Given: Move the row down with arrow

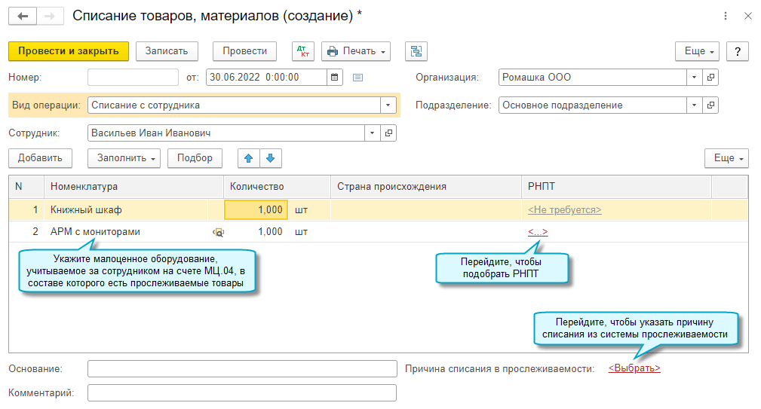Looking at the screenshot, I should pos(271,158).
